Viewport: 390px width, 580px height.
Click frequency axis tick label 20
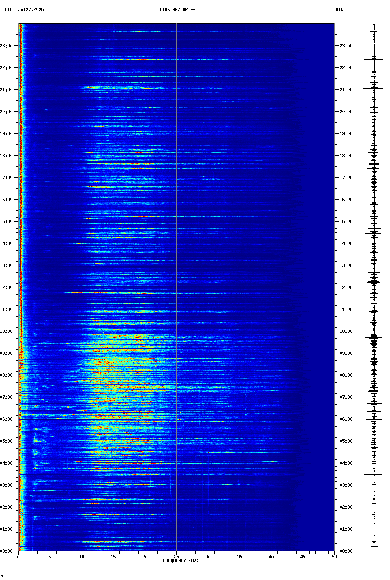point(145,557)
